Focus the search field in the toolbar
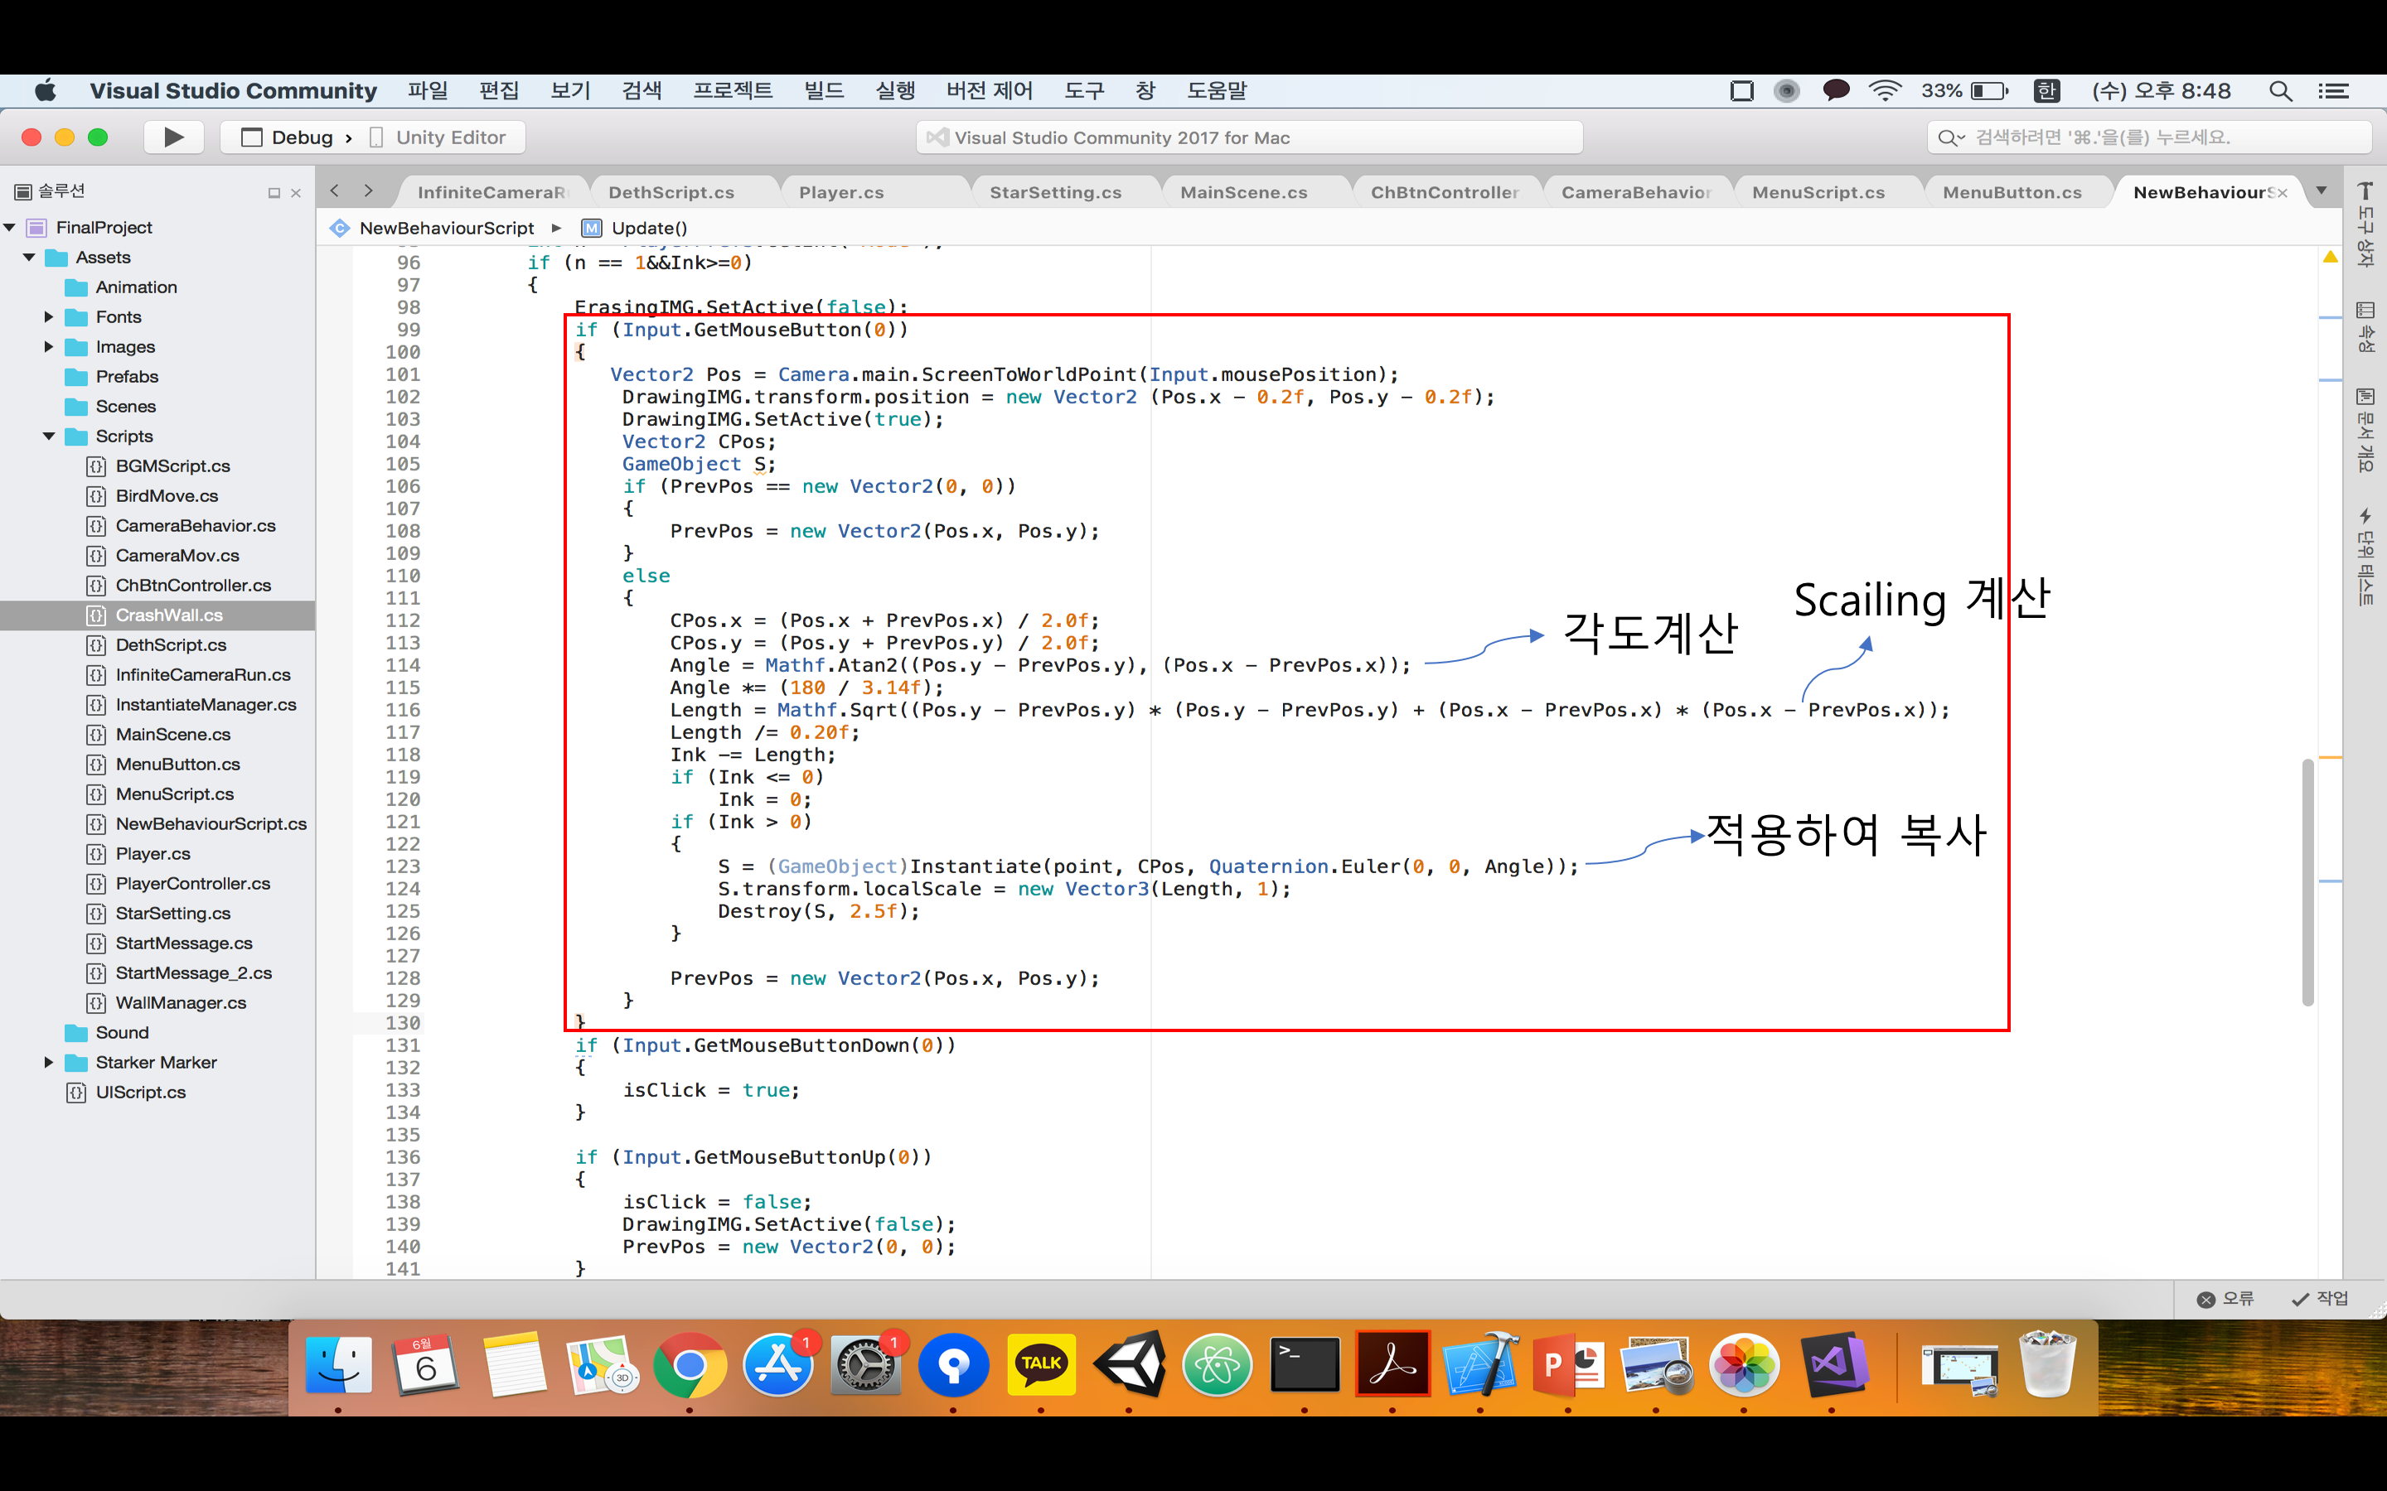Image resolution: width=2387 pixels, height=1491 pixels. click(x=2150, y=137)
